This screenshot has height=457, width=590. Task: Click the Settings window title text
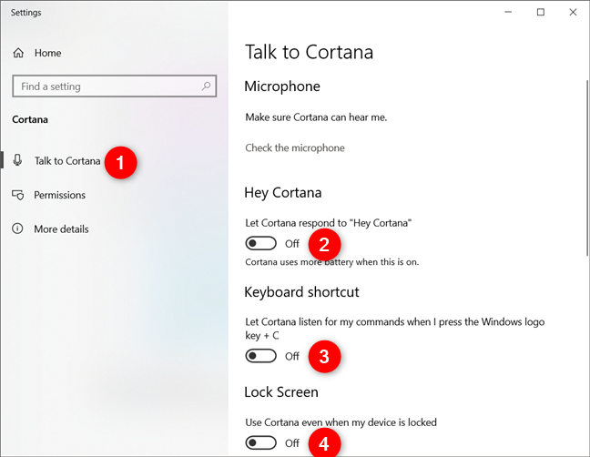(26, 13)
